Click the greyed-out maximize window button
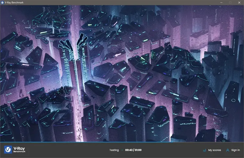The image size is (244, 158). pos(230,2)
